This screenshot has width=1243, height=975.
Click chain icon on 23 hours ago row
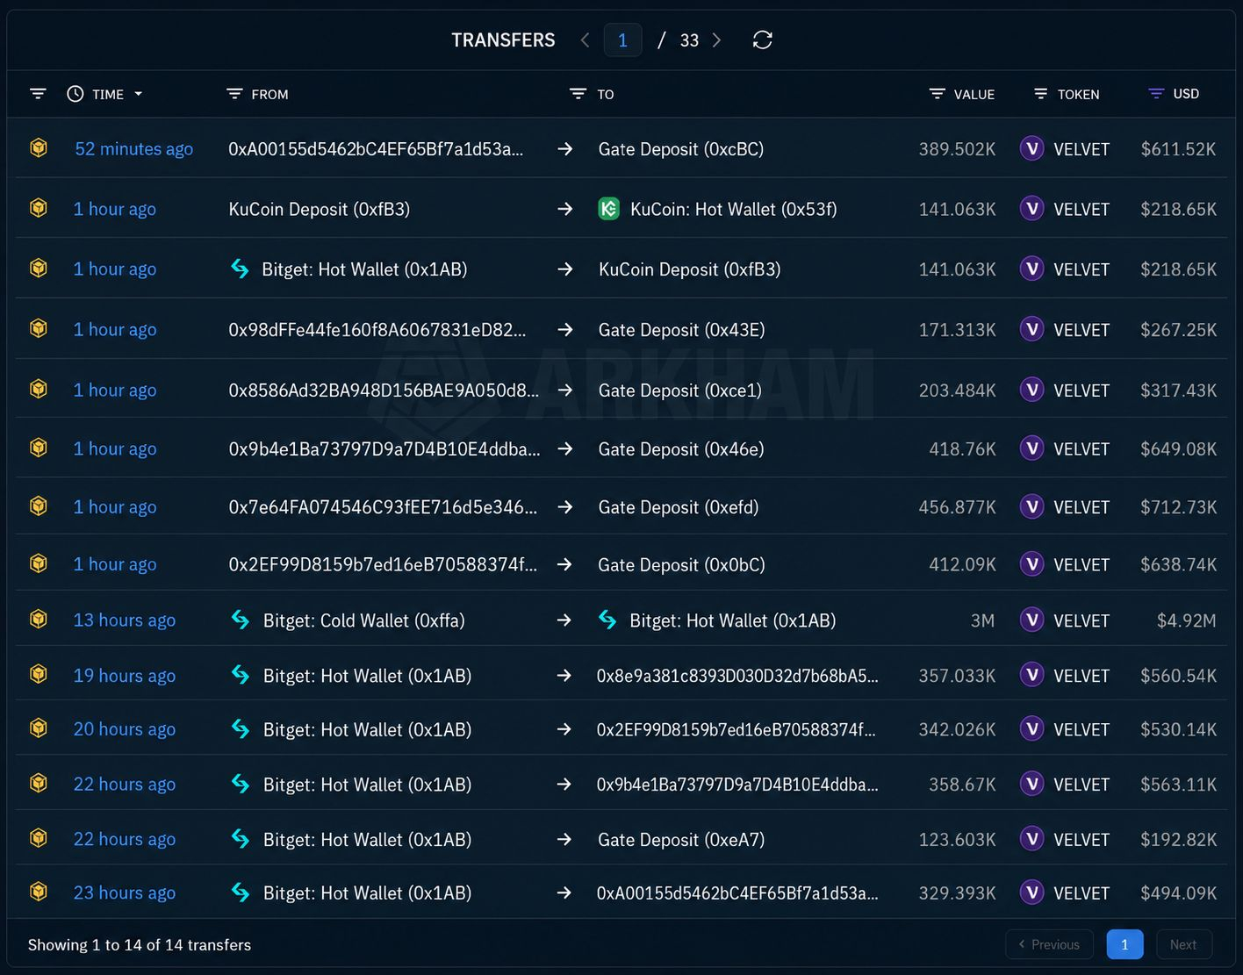click(x=39, y=892)
